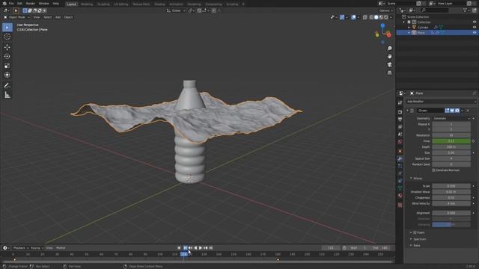
Task: Toggle visibility of Plane in outliner
Action: click(475, 33)
